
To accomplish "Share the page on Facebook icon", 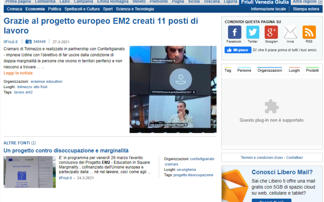I will [x=234, y=32].
